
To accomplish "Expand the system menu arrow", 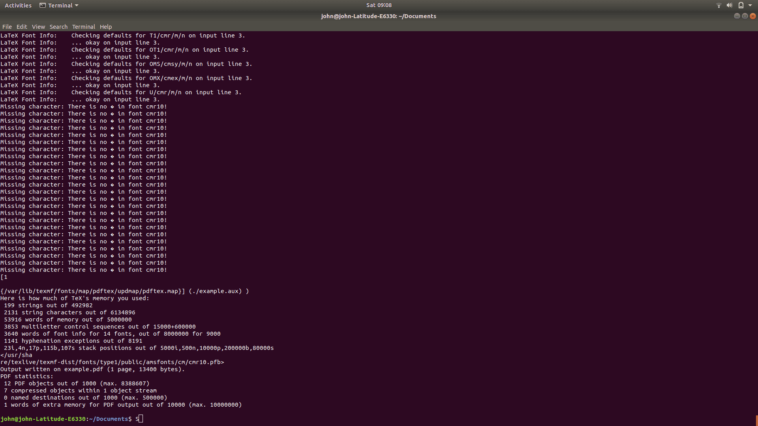I will point(750,6).
